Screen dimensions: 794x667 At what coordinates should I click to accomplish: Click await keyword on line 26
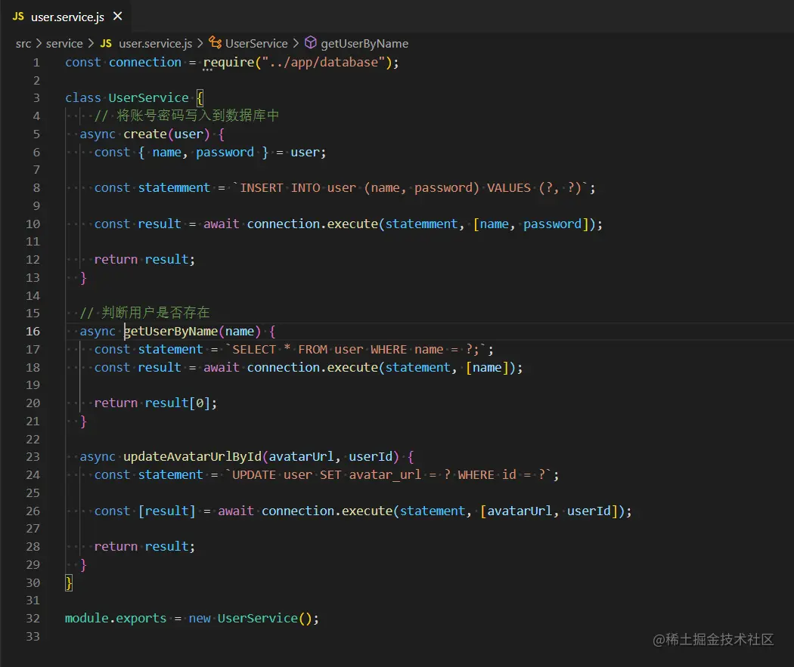236,511
